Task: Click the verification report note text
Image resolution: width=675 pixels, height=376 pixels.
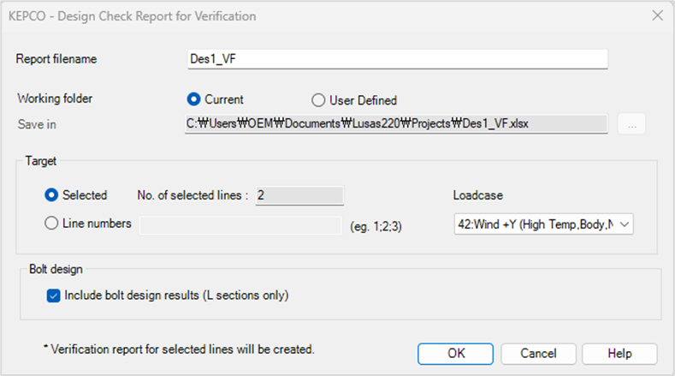Action: click(x=178, y=349)
